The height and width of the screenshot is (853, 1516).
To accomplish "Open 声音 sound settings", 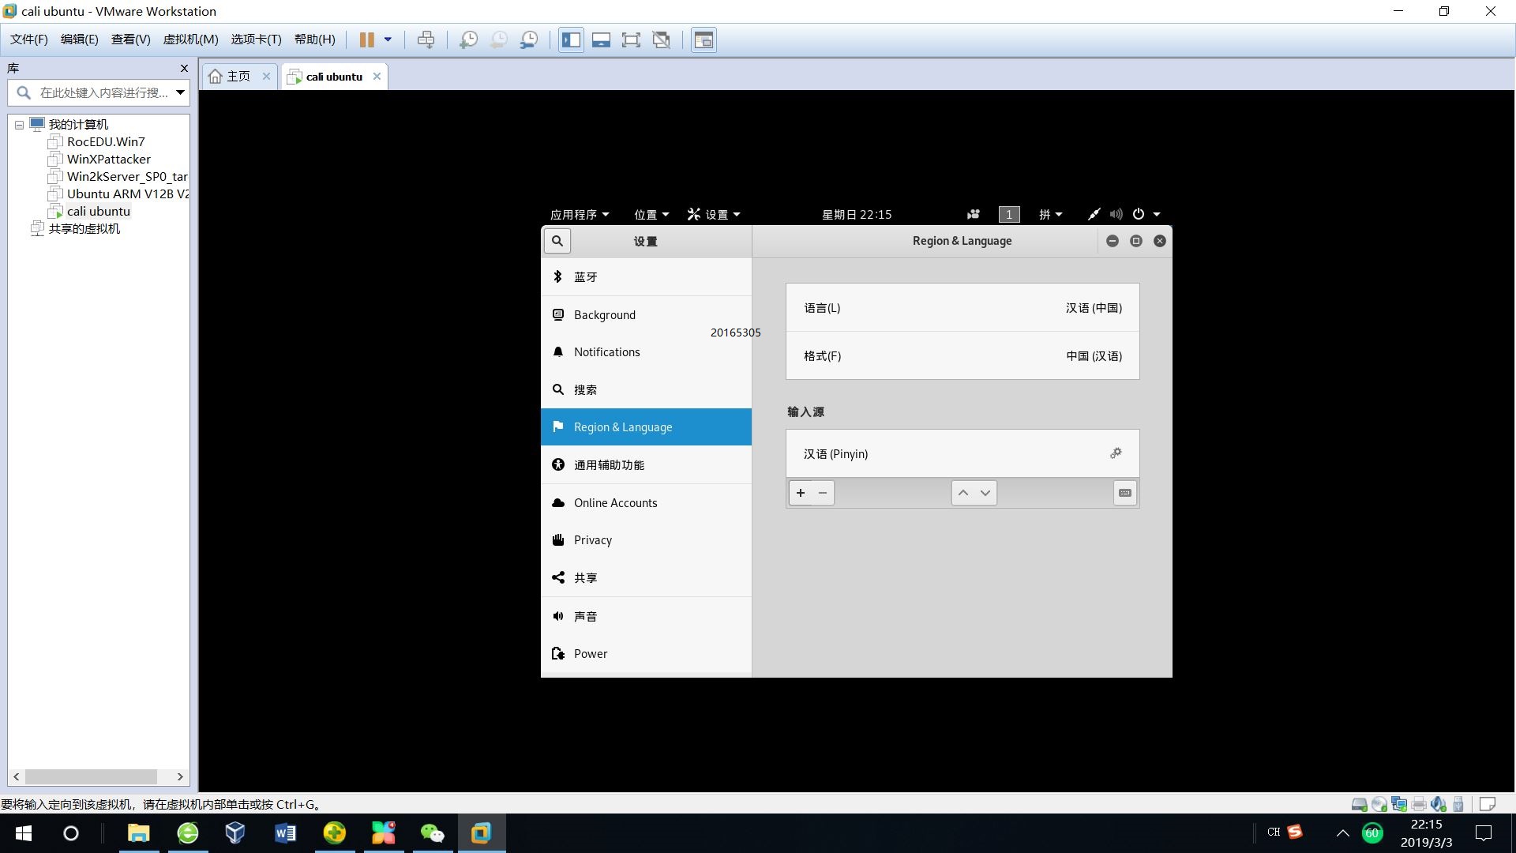I will (646, 616).
